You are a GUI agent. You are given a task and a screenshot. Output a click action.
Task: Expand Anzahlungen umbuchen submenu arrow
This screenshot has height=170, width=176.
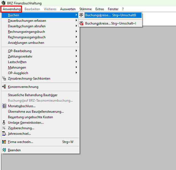click(x=76, y=42)
